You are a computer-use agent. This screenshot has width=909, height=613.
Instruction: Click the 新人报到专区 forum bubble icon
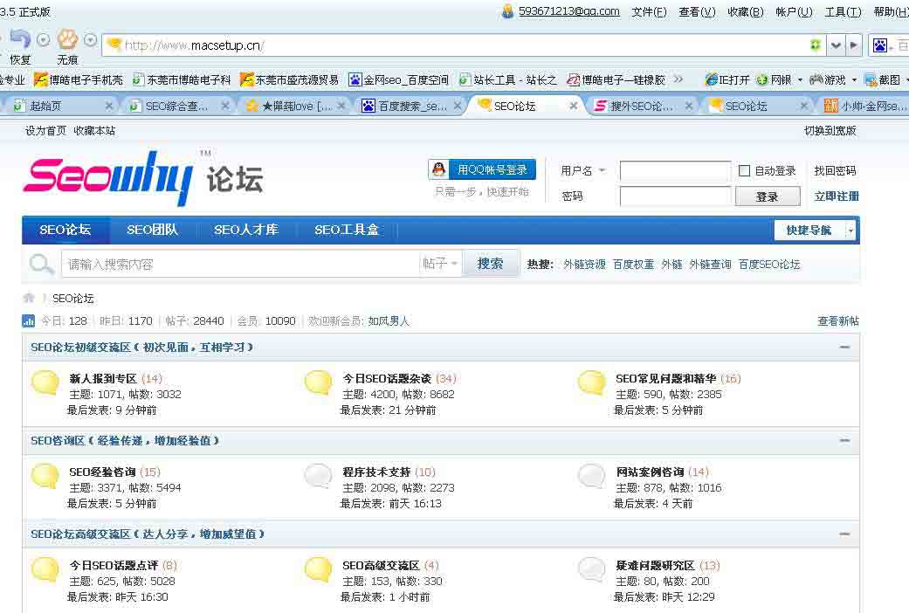pyautogui.click(x=45, y=382)
